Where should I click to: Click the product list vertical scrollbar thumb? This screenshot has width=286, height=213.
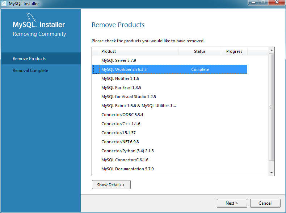tap(272, 107)
